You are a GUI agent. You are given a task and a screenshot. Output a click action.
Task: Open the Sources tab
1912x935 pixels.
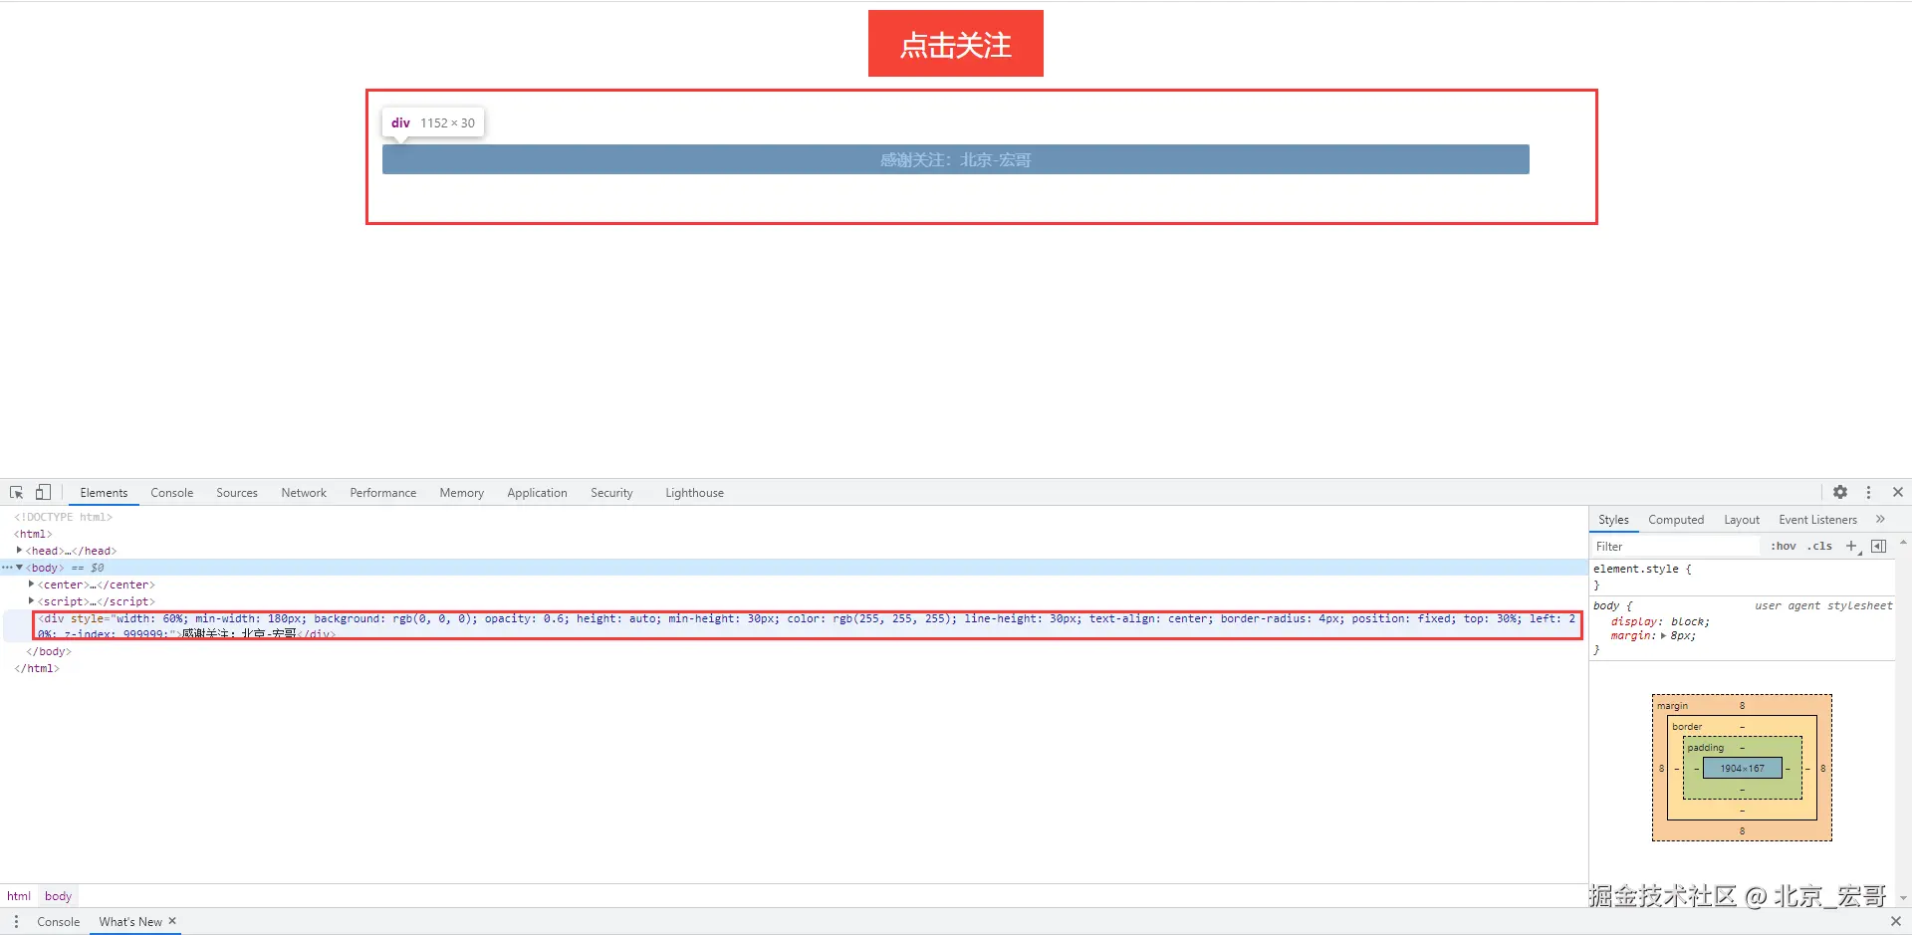[x=237, y=493]
